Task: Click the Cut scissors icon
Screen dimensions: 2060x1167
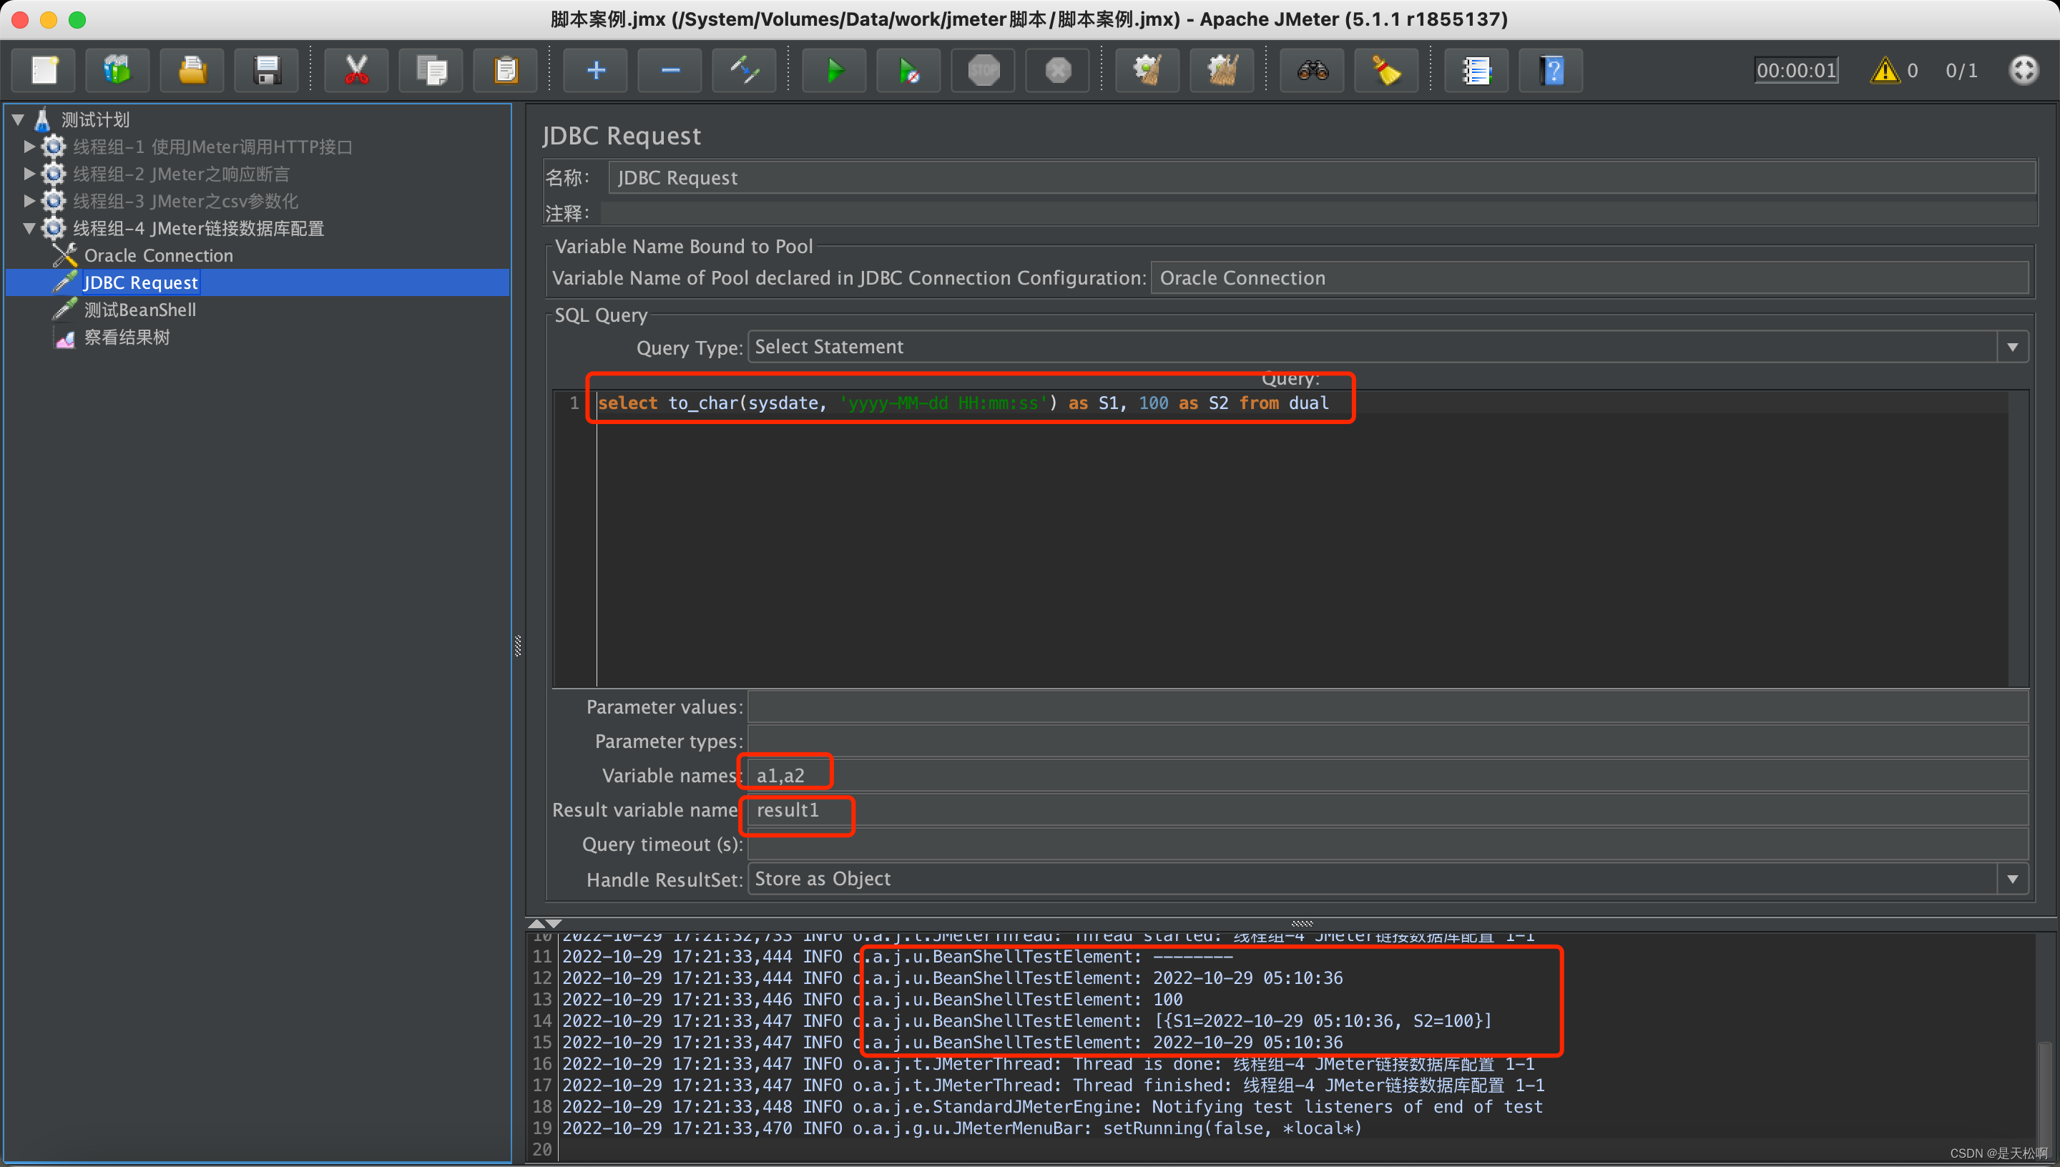Action: click(357, 71)
